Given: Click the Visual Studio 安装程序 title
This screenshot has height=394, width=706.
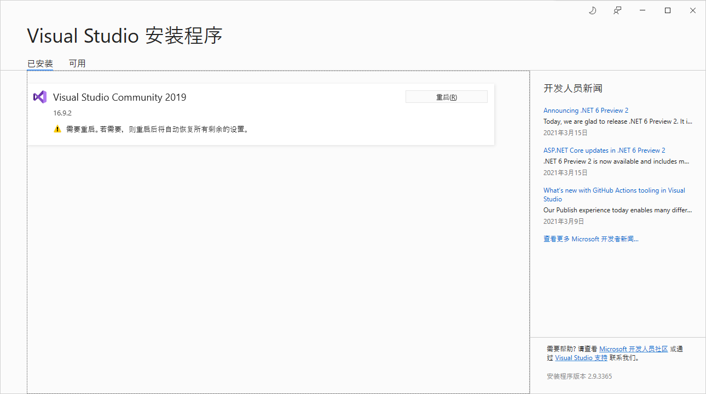Looking at the screenshot, I should click(x=125, y=36).
